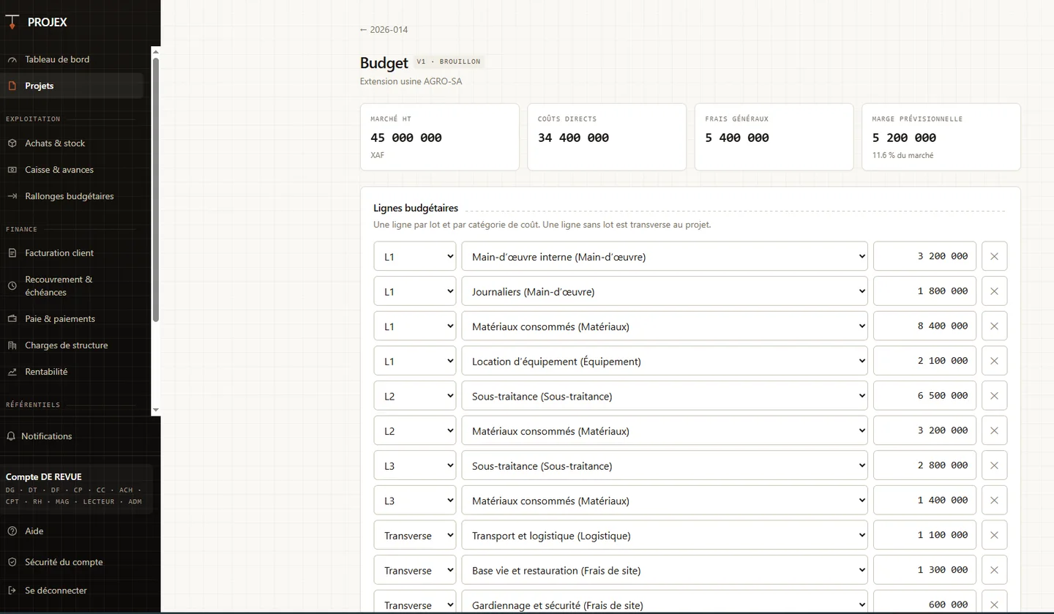Click the Aide question mark icon
Viewport: 1054px width, 614px height.
click(x=12, y=531)
